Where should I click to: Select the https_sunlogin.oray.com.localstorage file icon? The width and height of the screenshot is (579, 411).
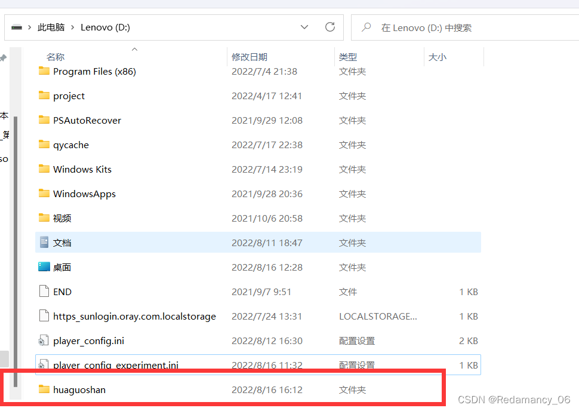44,316
